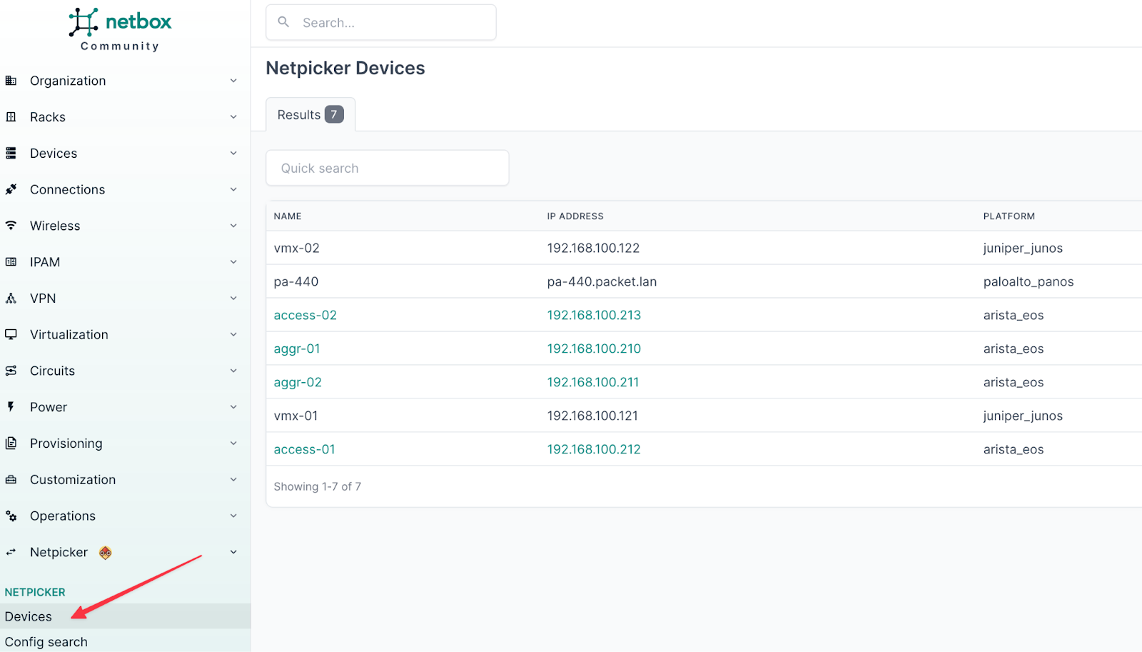Click the Power lightning bolt icon
The height and width of the screenshot is (652, 1142).
click(11, 407)
